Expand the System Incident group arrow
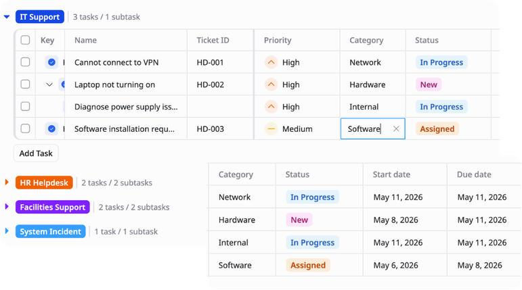This screenshot has height=290, width=522. 7,231
